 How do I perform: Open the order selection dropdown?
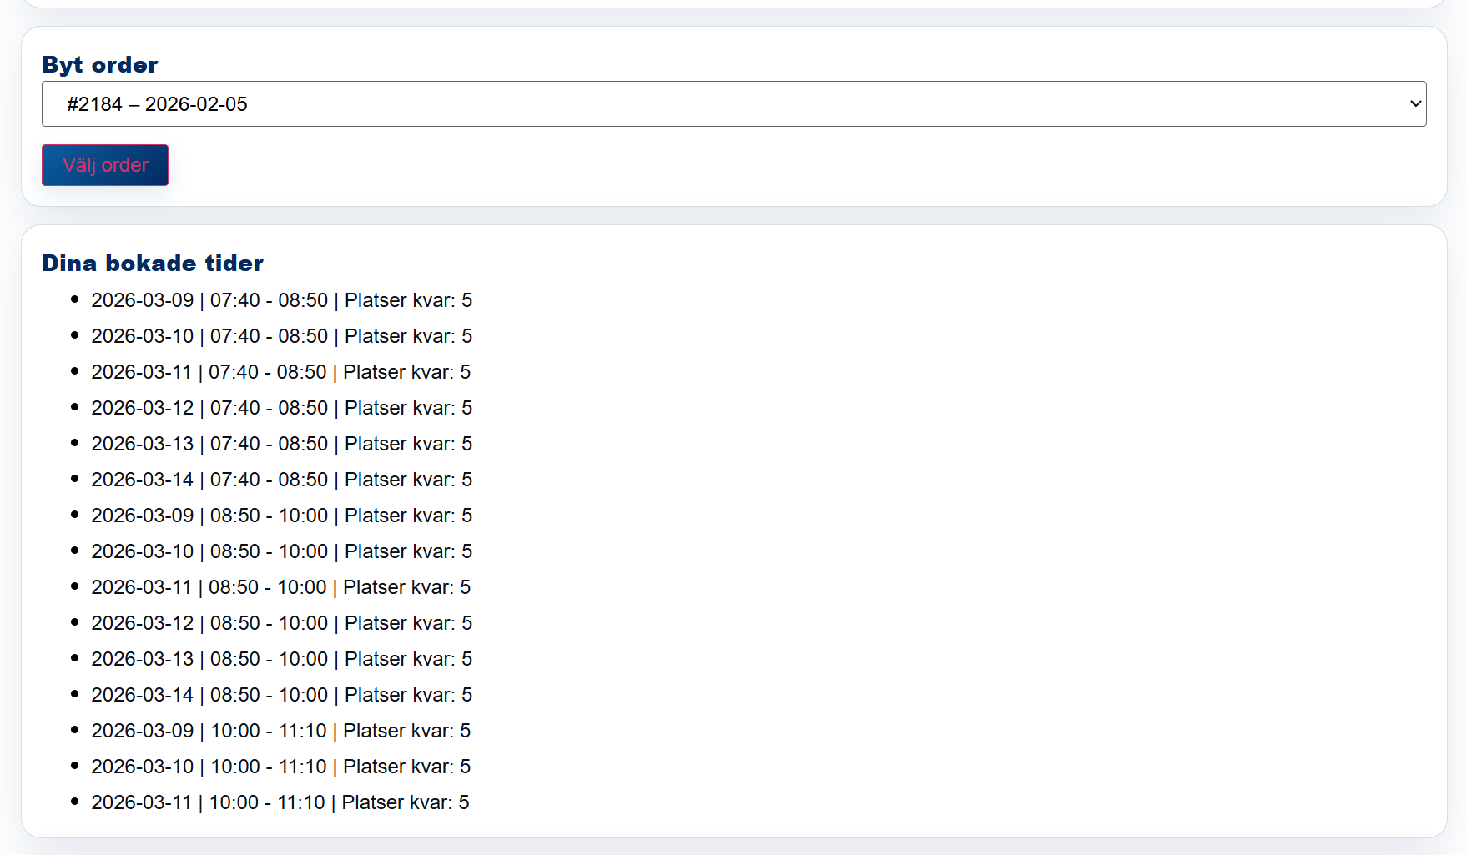pyautogui.click(x=733, y=104)
